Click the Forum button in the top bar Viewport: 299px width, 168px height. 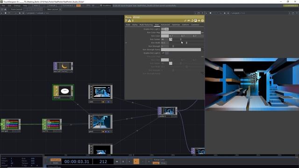(x=52, y=6)
